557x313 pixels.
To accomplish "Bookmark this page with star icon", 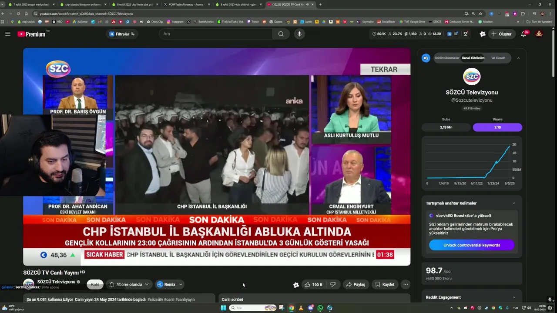I will pos(480,13).
